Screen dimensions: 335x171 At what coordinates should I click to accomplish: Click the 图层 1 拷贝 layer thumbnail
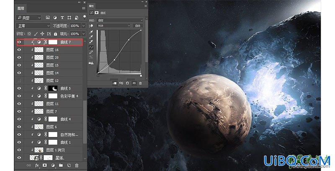[x=39, y=150]
